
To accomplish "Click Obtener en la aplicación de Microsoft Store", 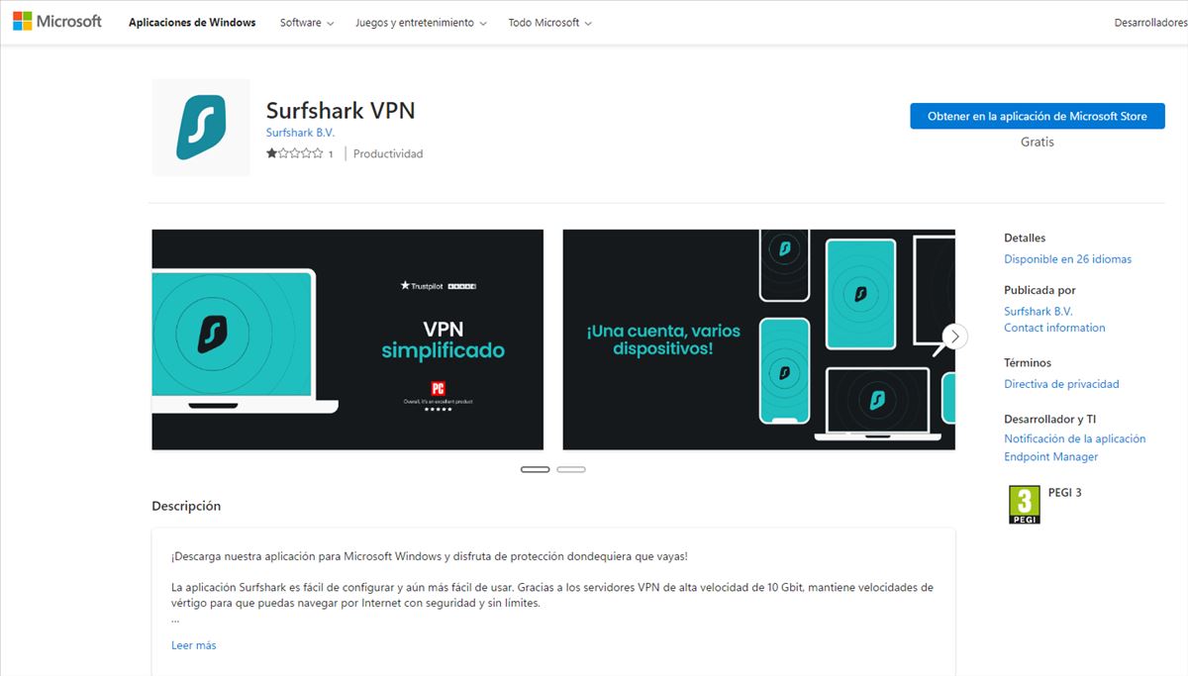I will click(x=1038, y=116).
